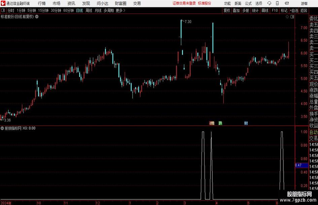Viewport: 318px width, 205px height.
Task: Open the mobile phone icon
Action: 277,3
